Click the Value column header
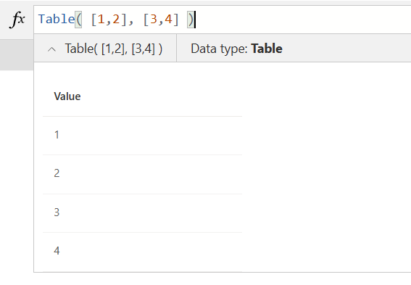411x285 pixels. point(67,96)
